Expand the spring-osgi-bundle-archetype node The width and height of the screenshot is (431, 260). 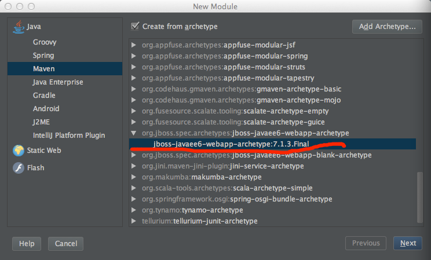[134, 199]
